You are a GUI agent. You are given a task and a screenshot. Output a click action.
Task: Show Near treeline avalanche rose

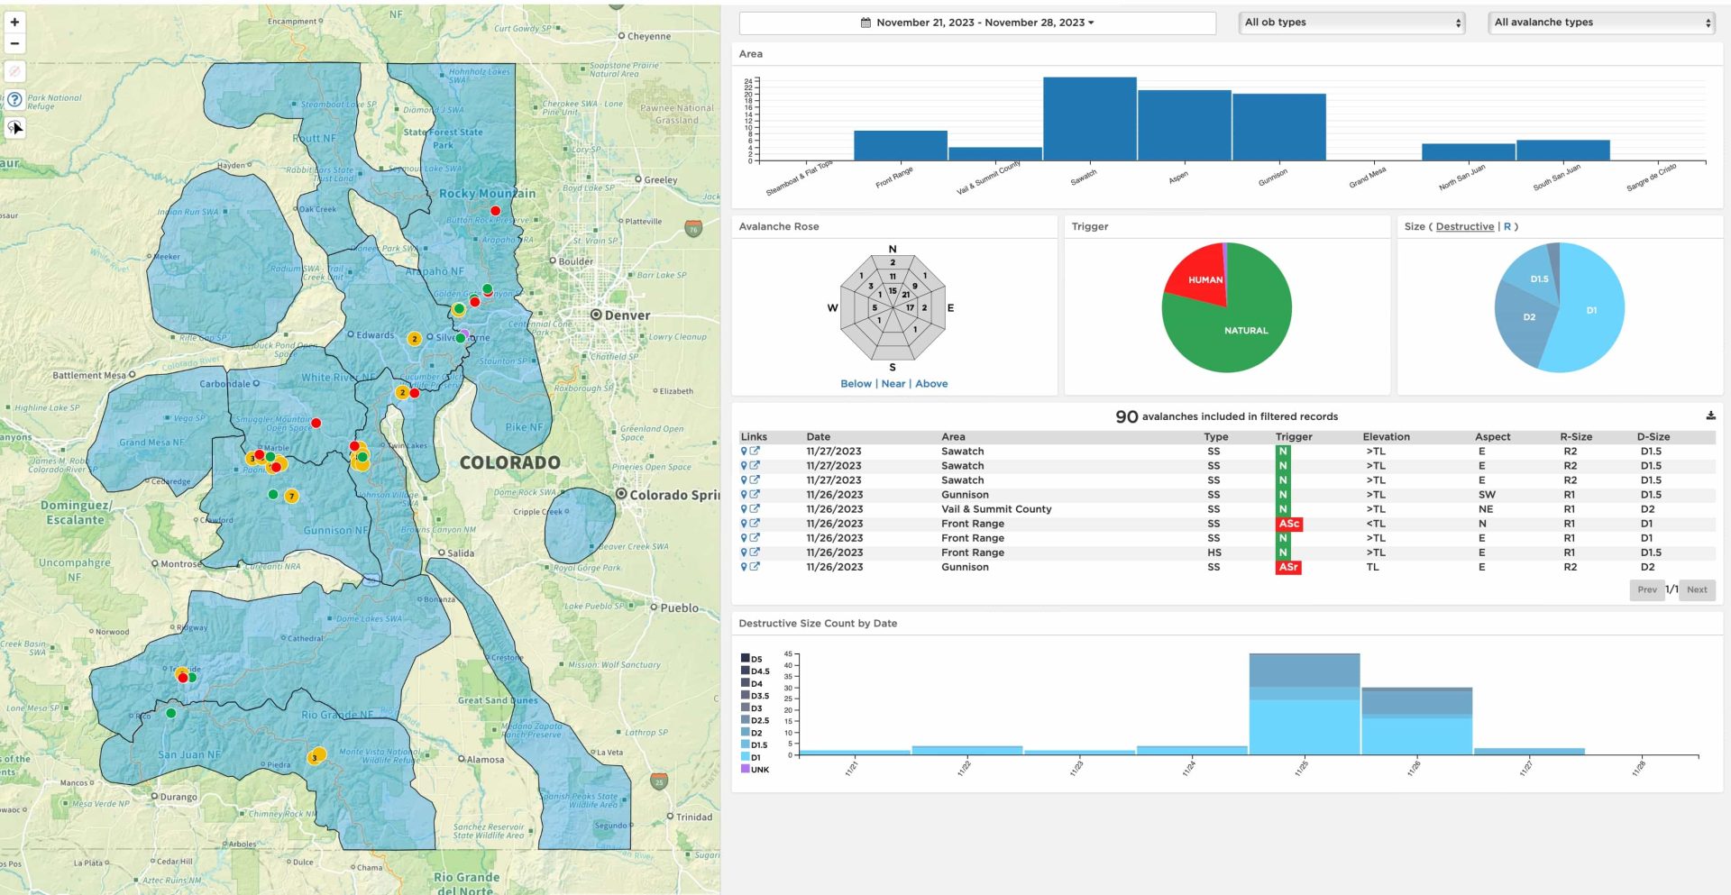click(x=893, y=384)
